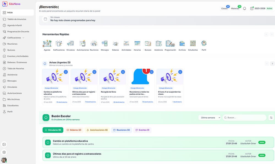
Task: Select the Autorizaciones (6) tab
Action: [x=97, y=130]
